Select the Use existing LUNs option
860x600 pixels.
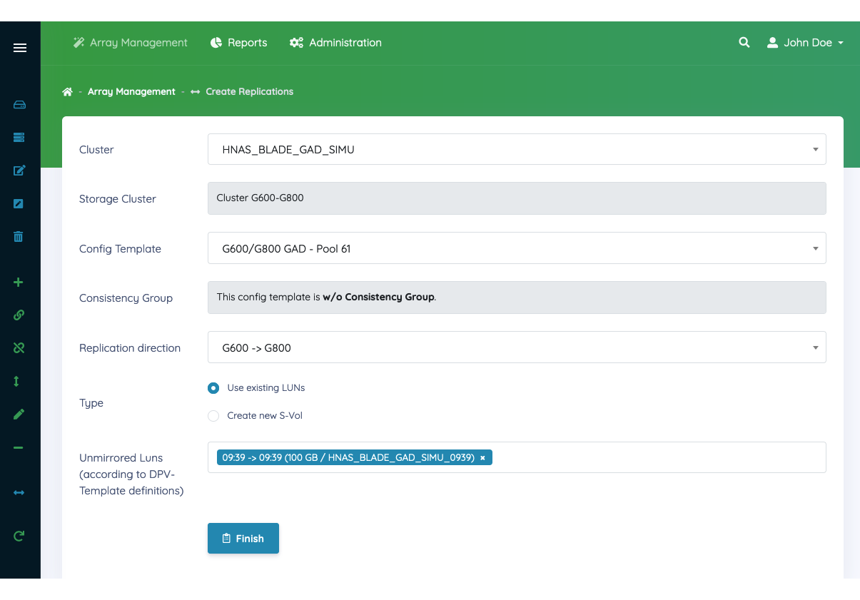213,388
